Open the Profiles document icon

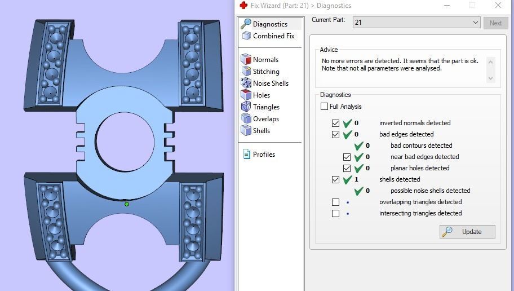246,154
